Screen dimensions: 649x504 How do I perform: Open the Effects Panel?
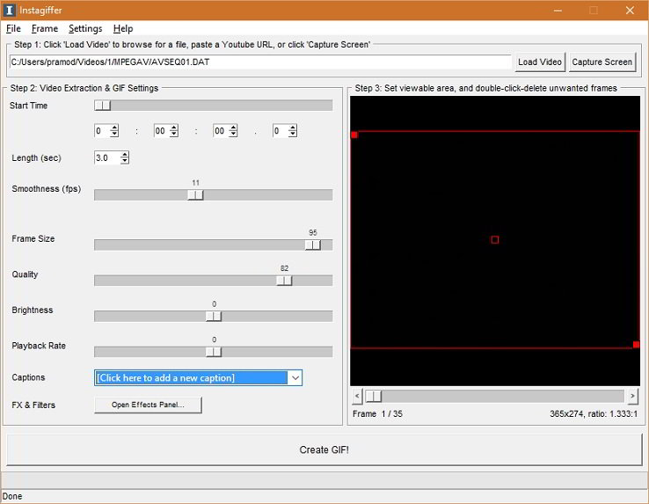click(148, 405)
